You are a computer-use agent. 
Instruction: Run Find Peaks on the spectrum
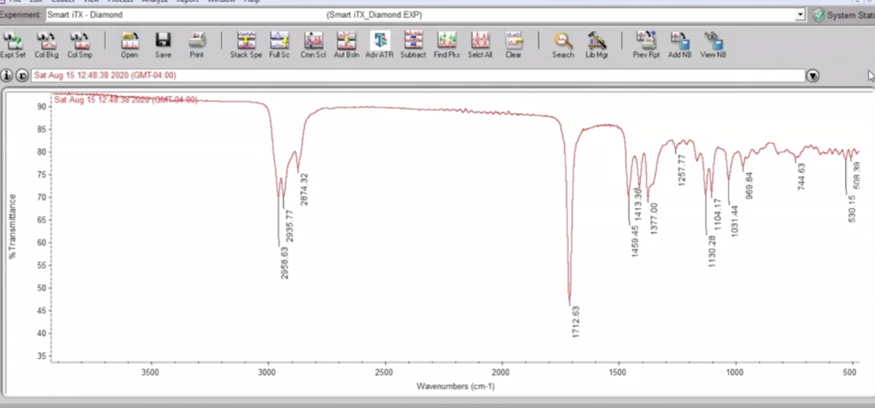click(446, 43)
